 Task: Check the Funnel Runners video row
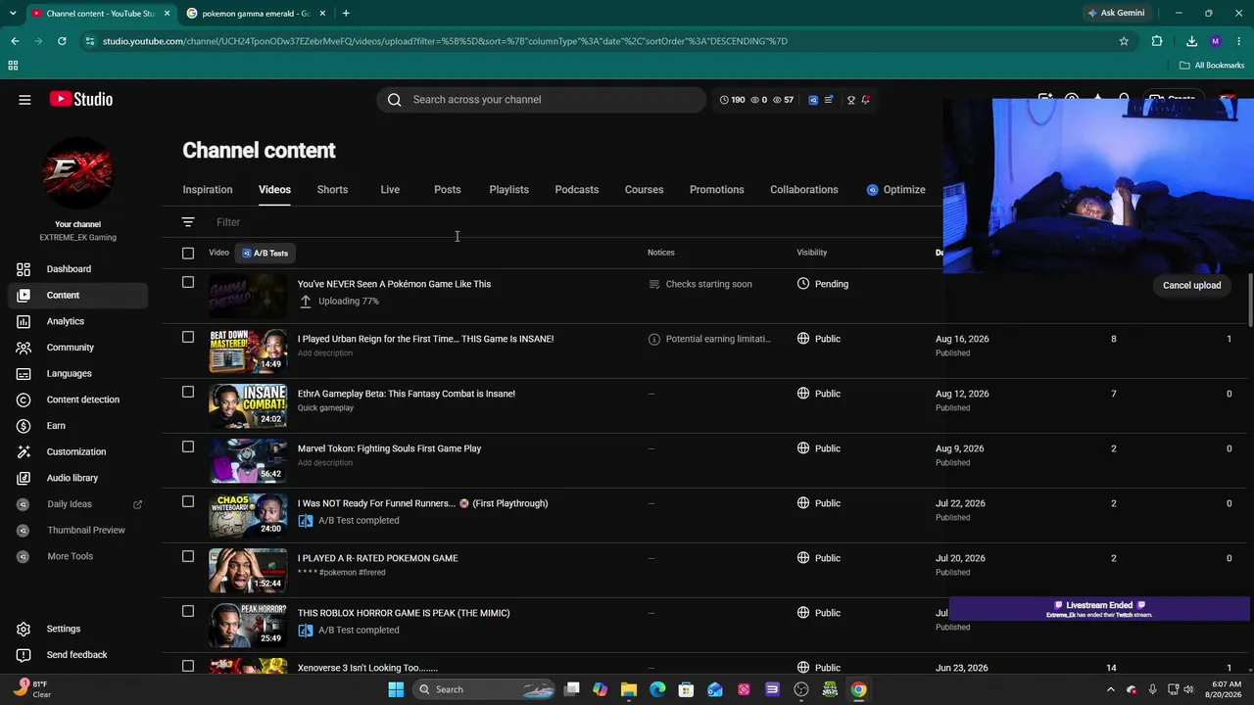coord(188,502)
